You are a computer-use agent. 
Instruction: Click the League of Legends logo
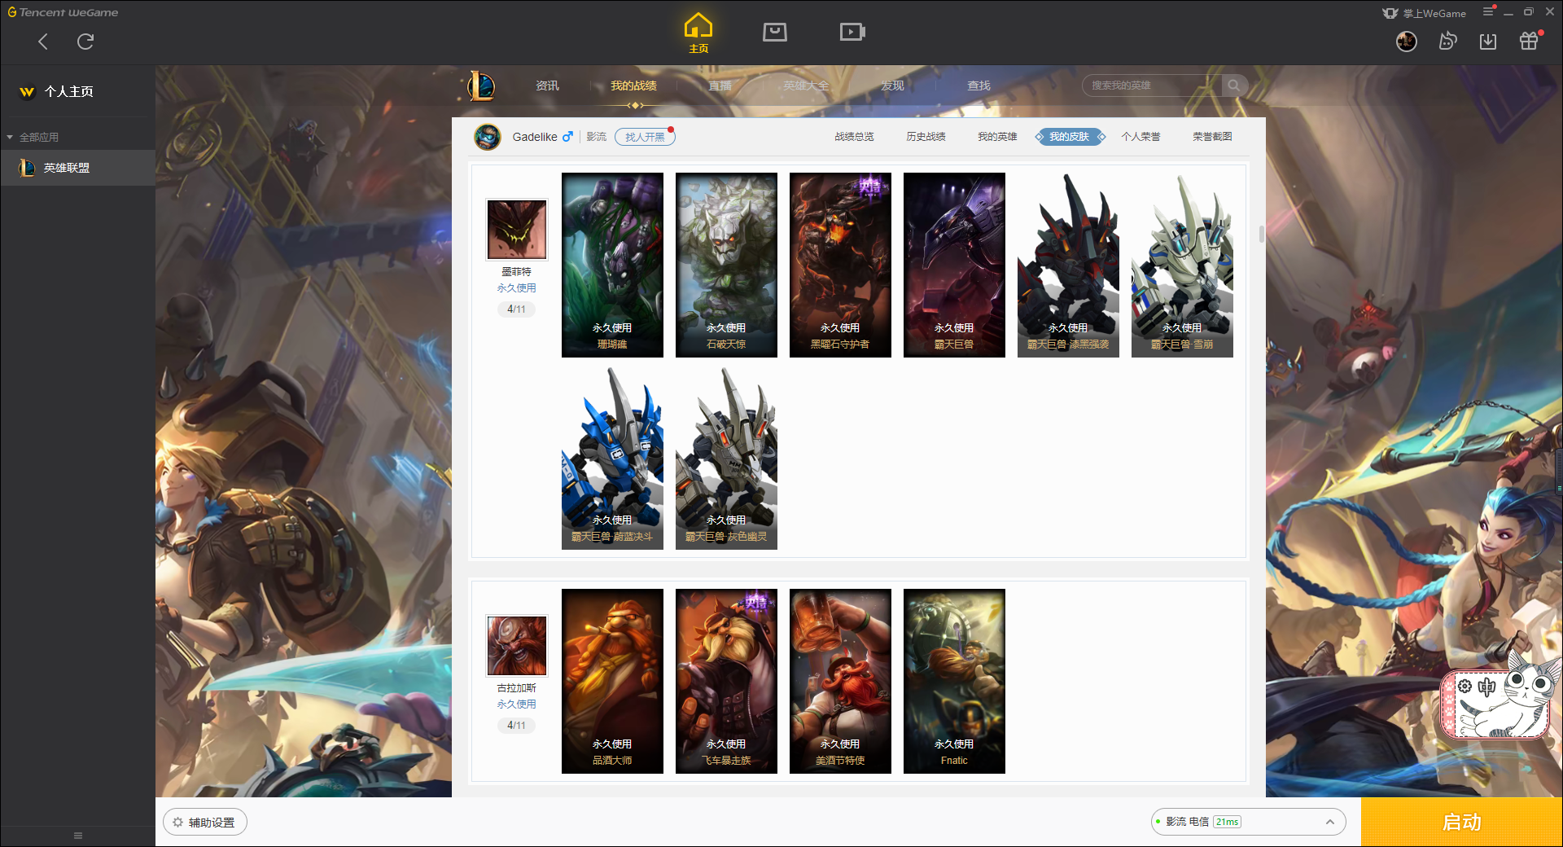coord(481,86)
